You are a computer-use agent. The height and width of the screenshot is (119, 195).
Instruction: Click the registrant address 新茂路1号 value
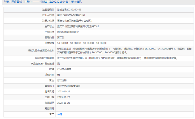coord(75,21)
